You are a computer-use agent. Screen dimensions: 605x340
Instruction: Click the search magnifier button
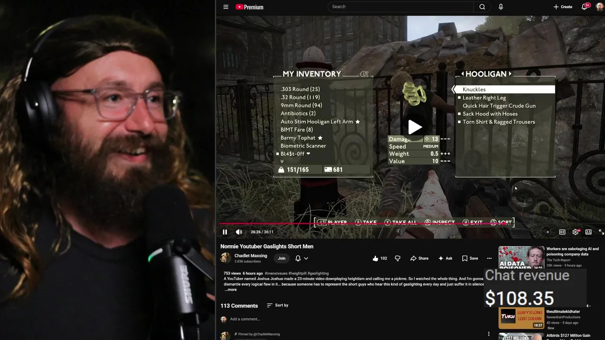[x=482, y=7]
